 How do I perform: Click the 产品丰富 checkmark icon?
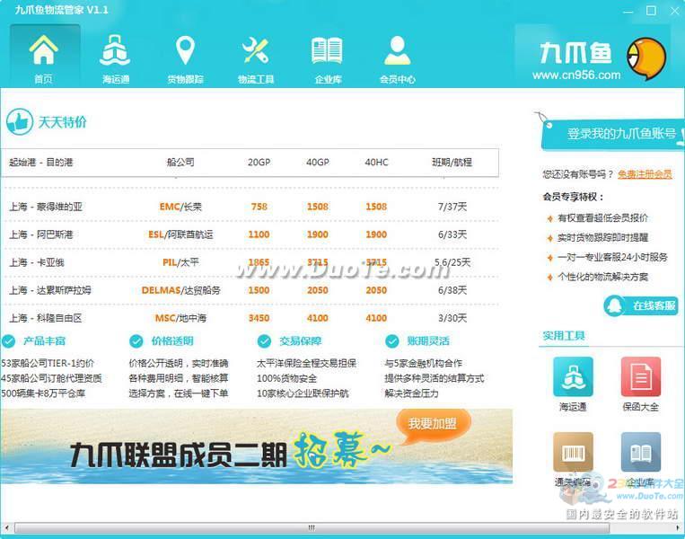pos(9,341)
